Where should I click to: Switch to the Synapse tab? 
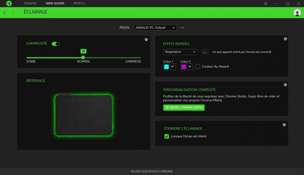point(30,3)
